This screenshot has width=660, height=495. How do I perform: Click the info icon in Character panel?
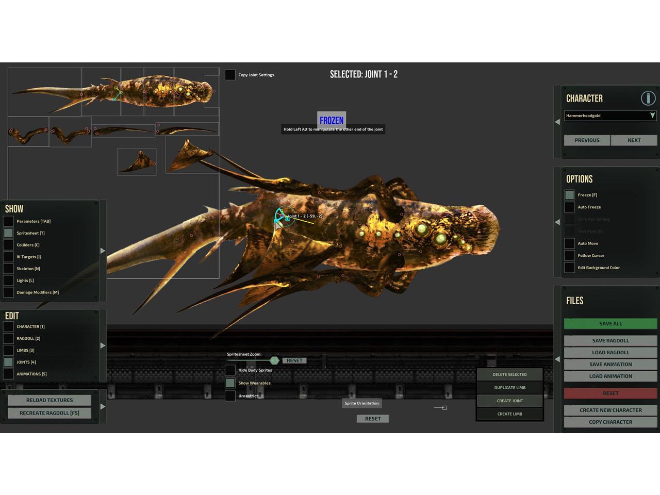coord(648,98)
